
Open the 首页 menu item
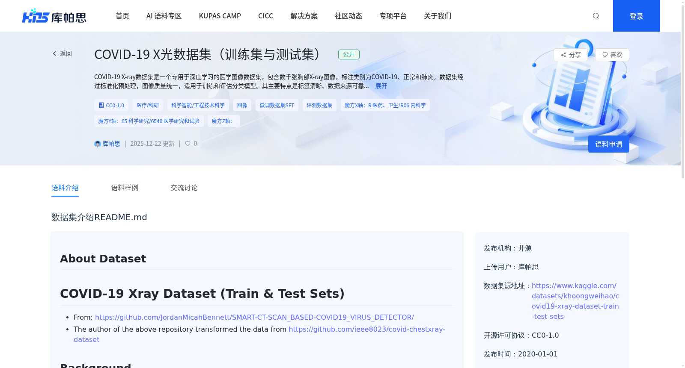point(122,16)
